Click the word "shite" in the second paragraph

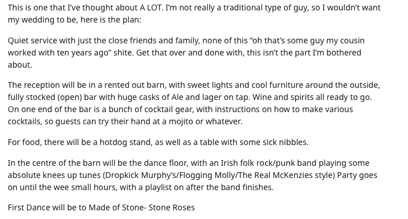[123, 53]
